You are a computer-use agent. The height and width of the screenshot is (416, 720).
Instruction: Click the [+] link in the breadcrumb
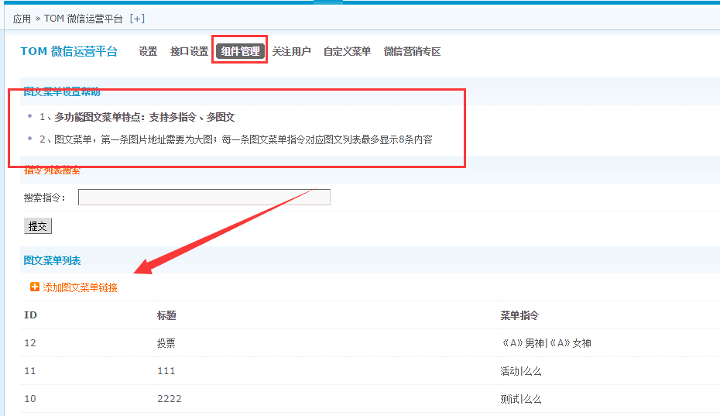137,19
